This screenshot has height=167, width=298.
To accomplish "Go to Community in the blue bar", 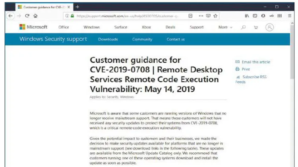I will (142, 39).
